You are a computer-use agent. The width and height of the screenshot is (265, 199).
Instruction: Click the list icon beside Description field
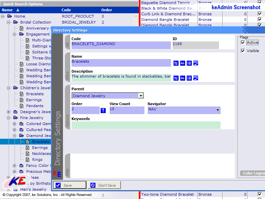click(189, 78)
